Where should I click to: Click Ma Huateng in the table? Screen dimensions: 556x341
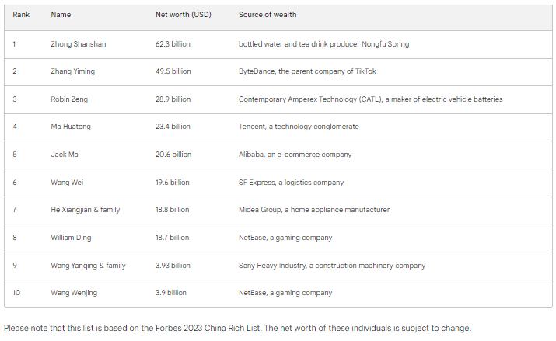[72, 127]
